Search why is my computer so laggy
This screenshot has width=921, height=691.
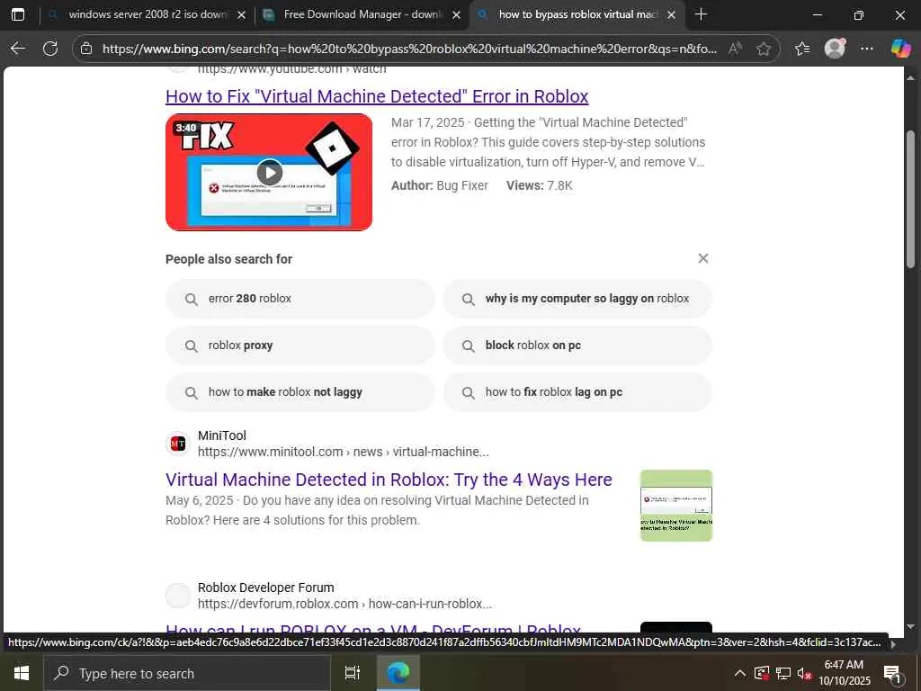click(x=577, y=299)
